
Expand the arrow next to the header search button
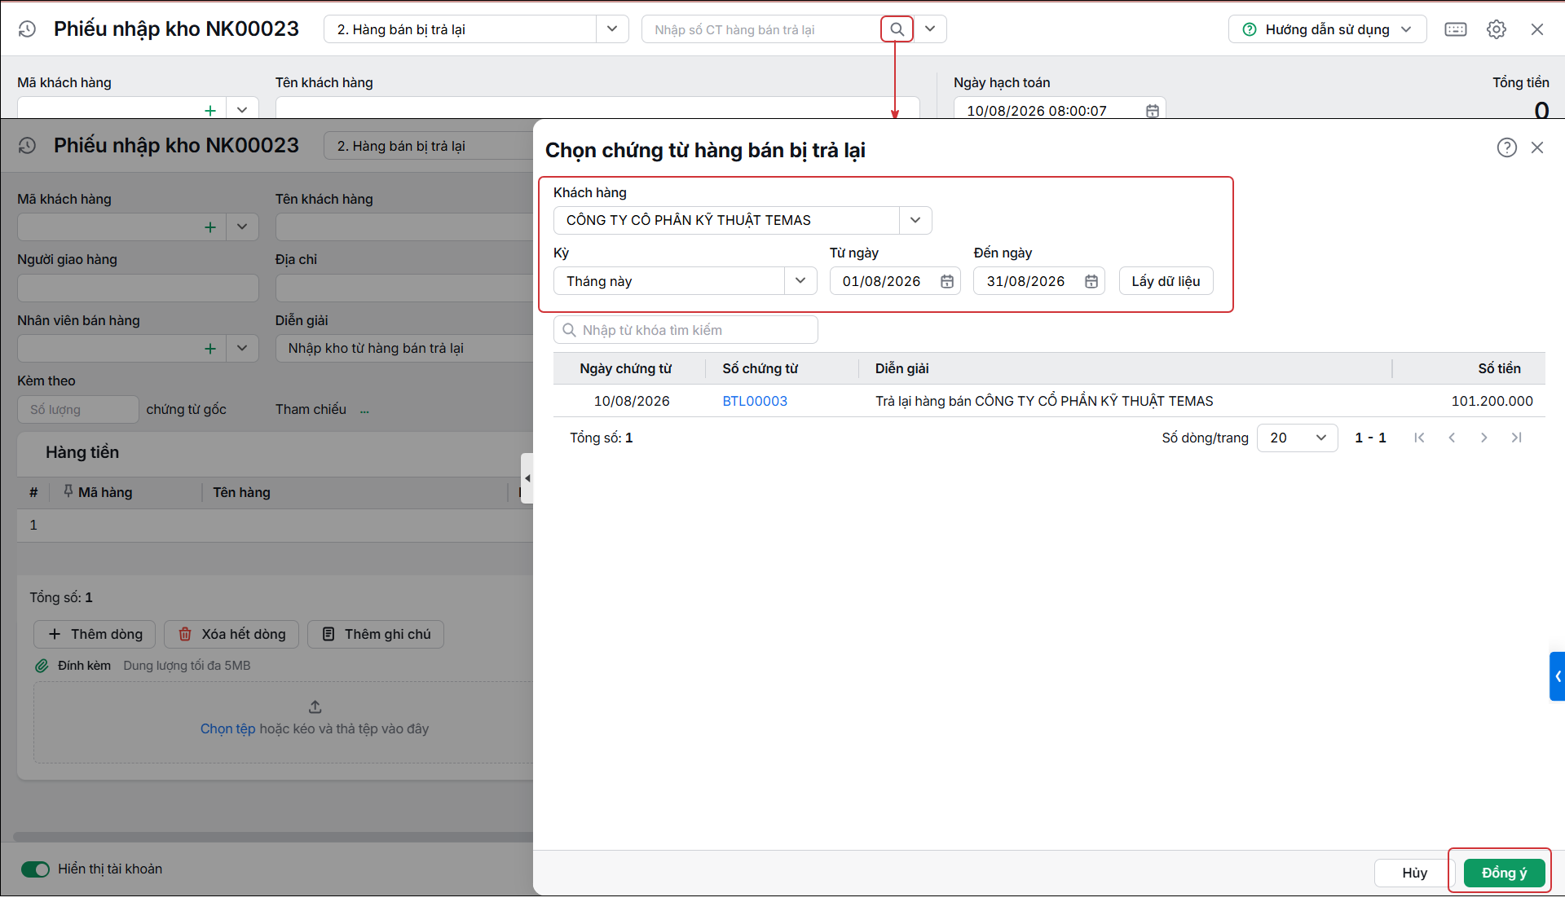pyautogui.click(x=930, y=29)
